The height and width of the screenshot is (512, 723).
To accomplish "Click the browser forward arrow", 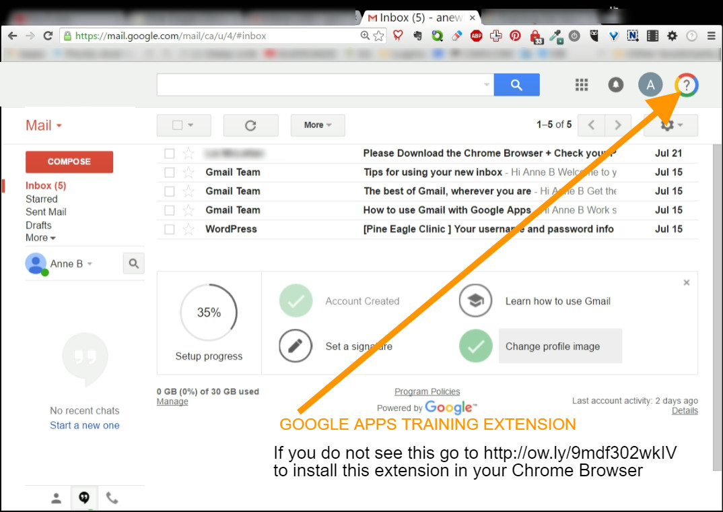I will coord(30,36).
